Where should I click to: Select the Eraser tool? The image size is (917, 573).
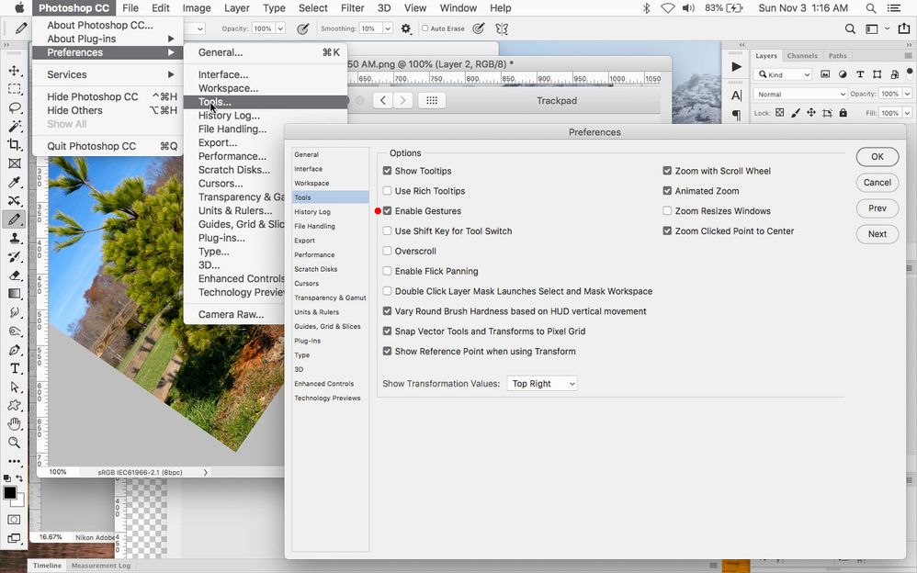(14, 275)
